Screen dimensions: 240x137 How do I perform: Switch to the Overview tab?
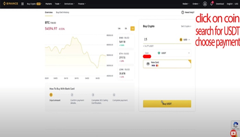[x=49, y=12]
